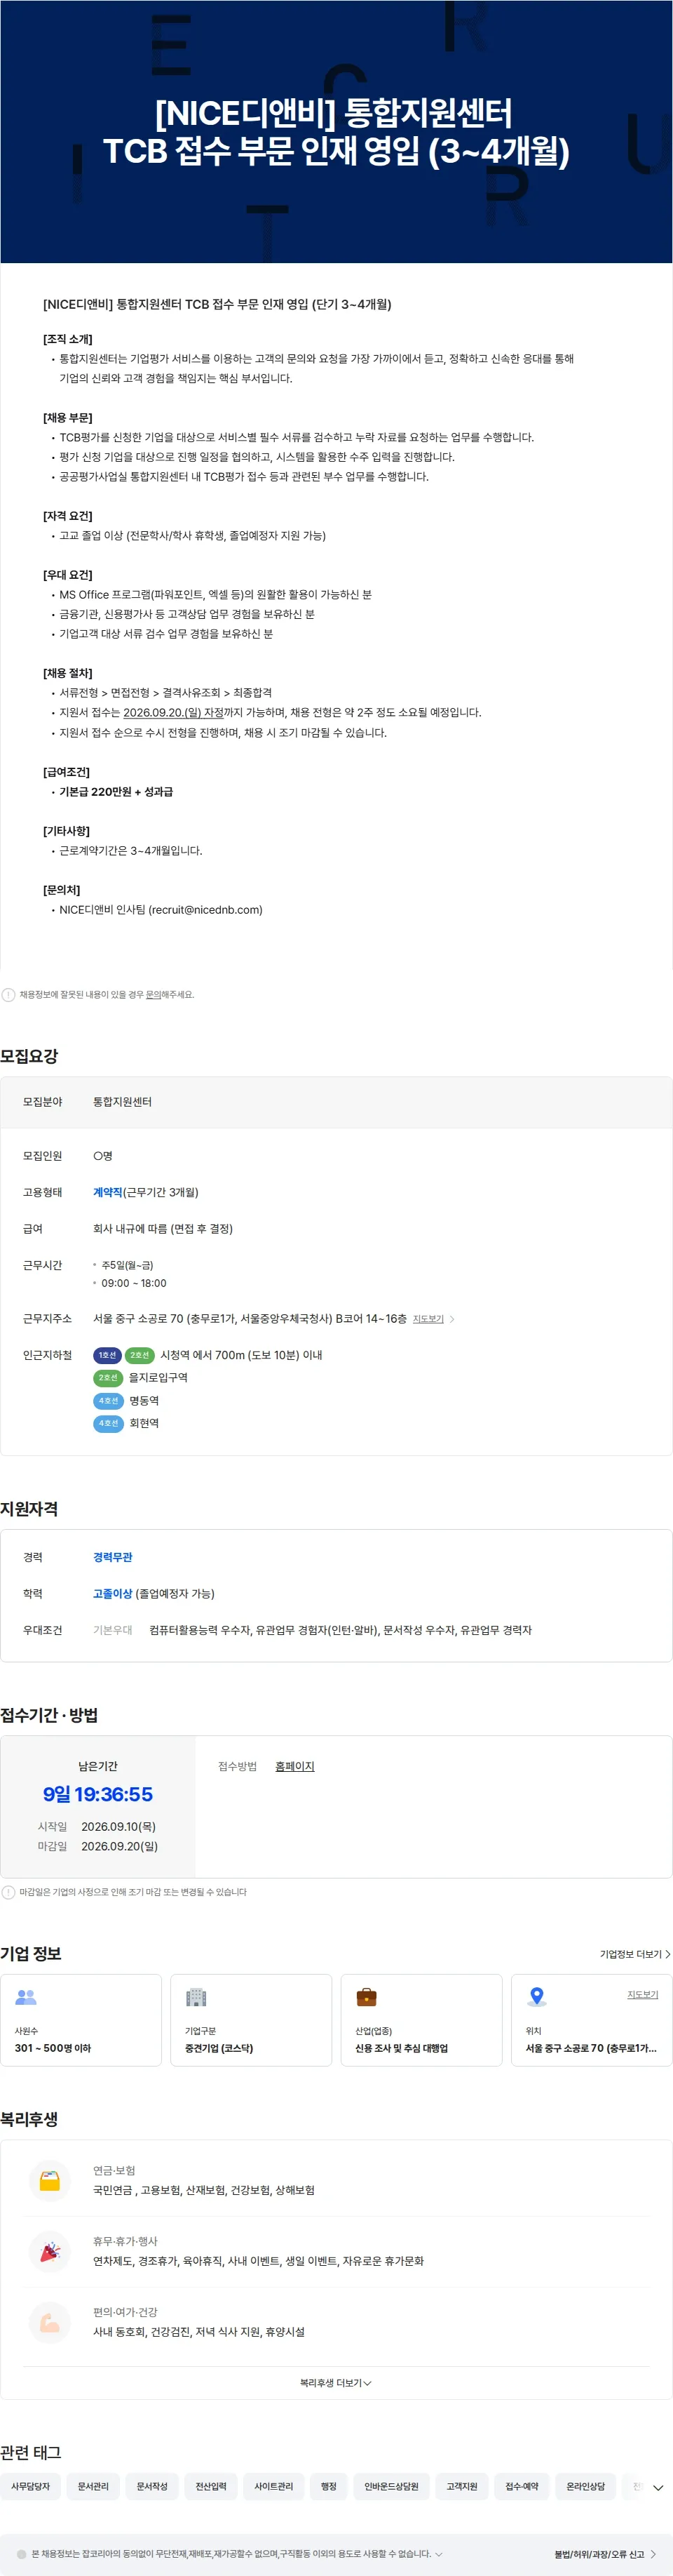Image resolution: width=673 pixels, height=2576 pixels.
Task: Click the 기업구분 building icon
Action: click(196, 1997)
